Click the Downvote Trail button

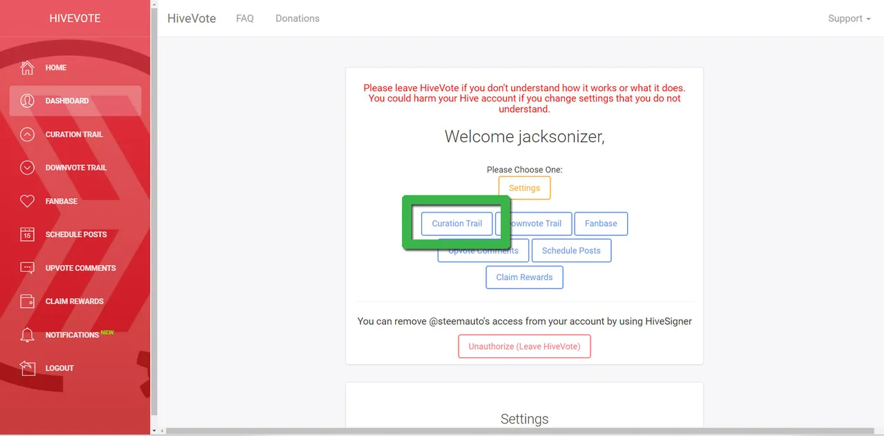click(x=534, y=224)
